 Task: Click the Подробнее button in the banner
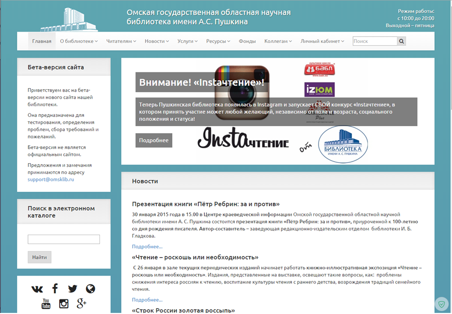[154, 140]
